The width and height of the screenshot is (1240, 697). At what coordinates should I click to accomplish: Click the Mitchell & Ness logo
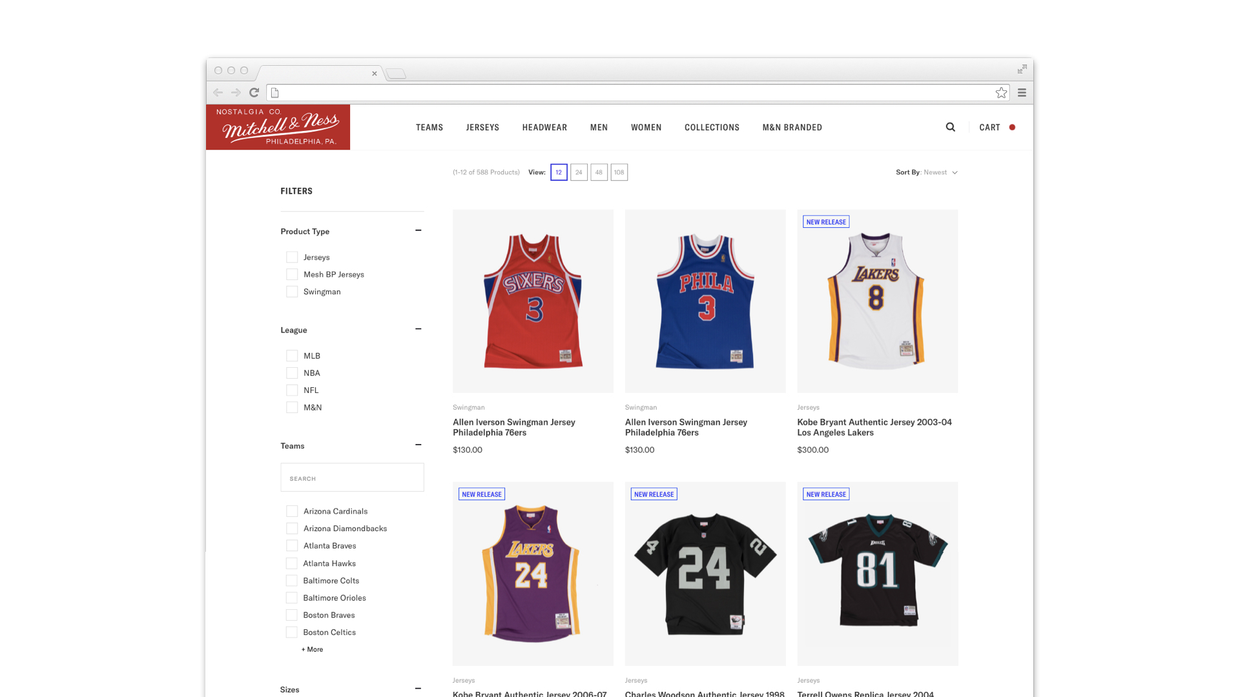tap(278, 127)
